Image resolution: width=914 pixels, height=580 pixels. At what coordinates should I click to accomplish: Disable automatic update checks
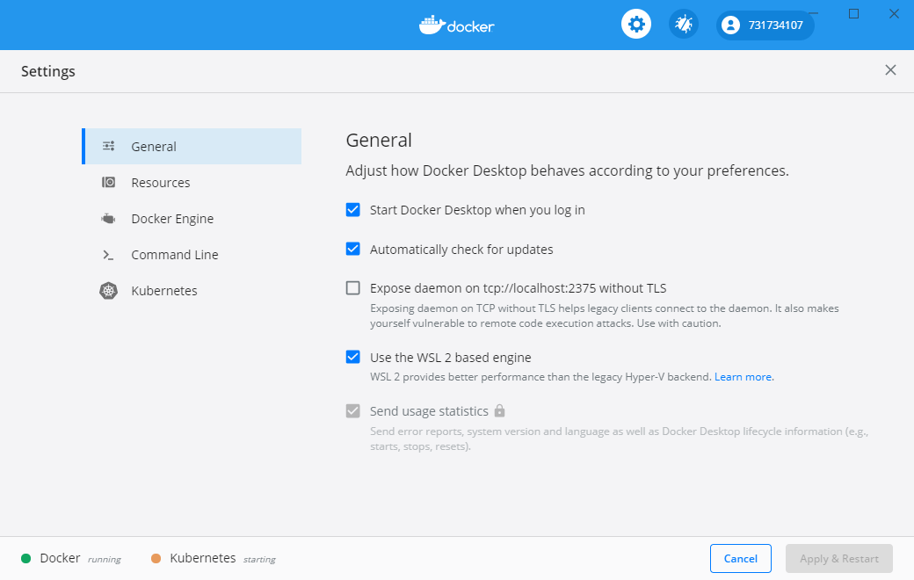point(353,249)
